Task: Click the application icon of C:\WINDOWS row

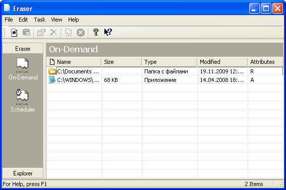Action: pyautogui.click(x=52, y=80)
